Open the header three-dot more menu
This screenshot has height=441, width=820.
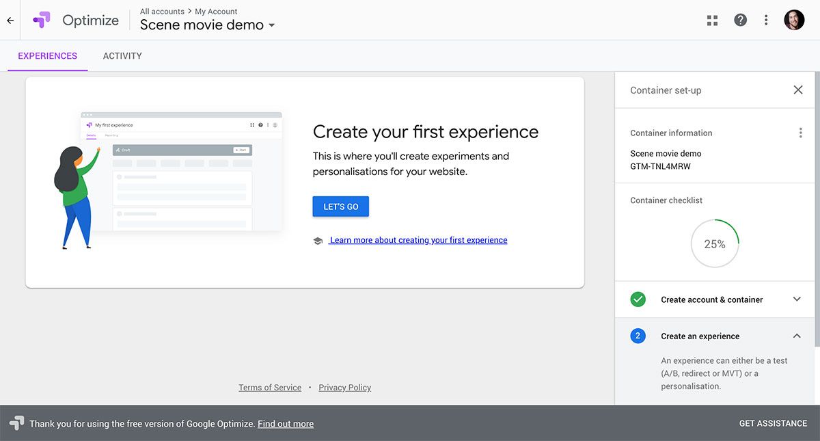(766, 20)
